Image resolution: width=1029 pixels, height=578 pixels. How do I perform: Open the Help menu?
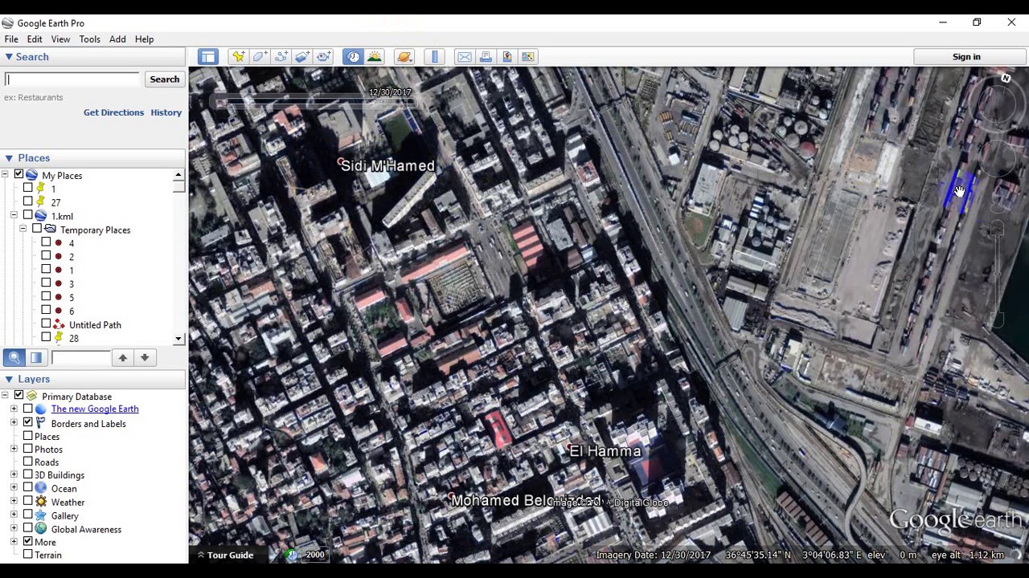(x=144, y=39)
